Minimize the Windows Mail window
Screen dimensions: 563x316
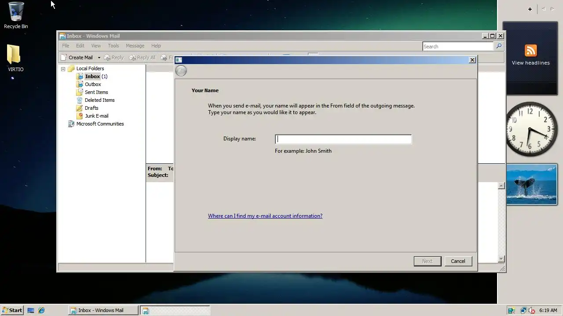coord(485,36)
